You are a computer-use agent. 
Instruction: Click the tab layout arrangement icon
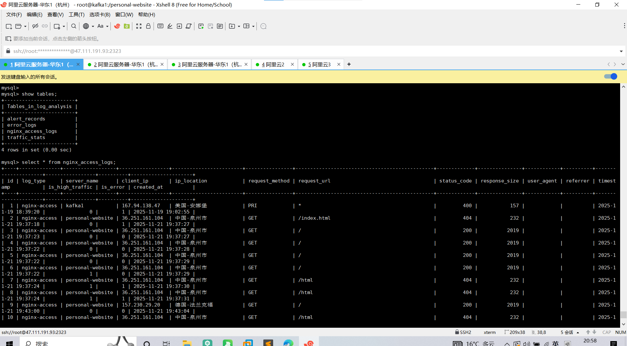[246, 26]
